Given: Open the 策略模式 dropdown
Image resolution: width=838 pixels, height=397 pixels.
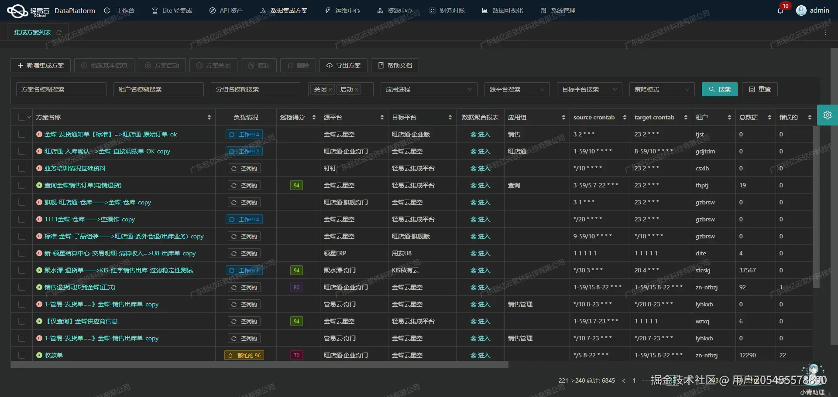Looking at the screenshot, I should (661, 89).
